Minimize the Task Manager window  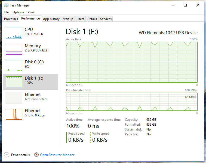[173, 5]
